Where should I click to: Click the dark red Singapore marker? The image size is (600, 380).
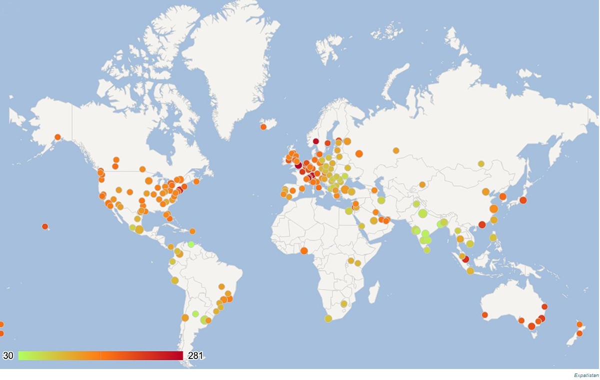[x=465, y=259]
